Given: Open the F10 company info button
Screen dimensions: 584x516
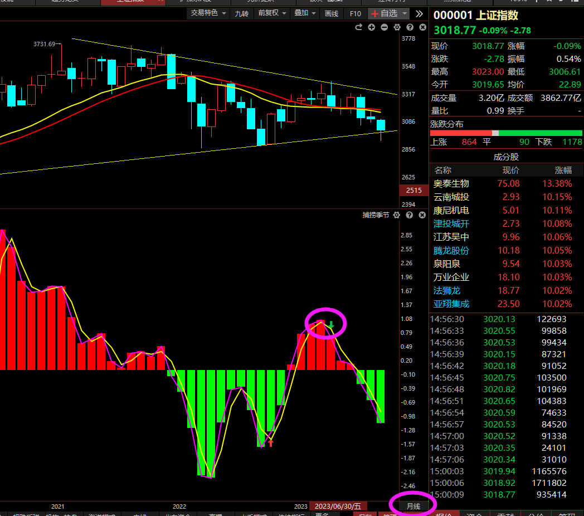Looking at the screenshot, I should [356, 14].
